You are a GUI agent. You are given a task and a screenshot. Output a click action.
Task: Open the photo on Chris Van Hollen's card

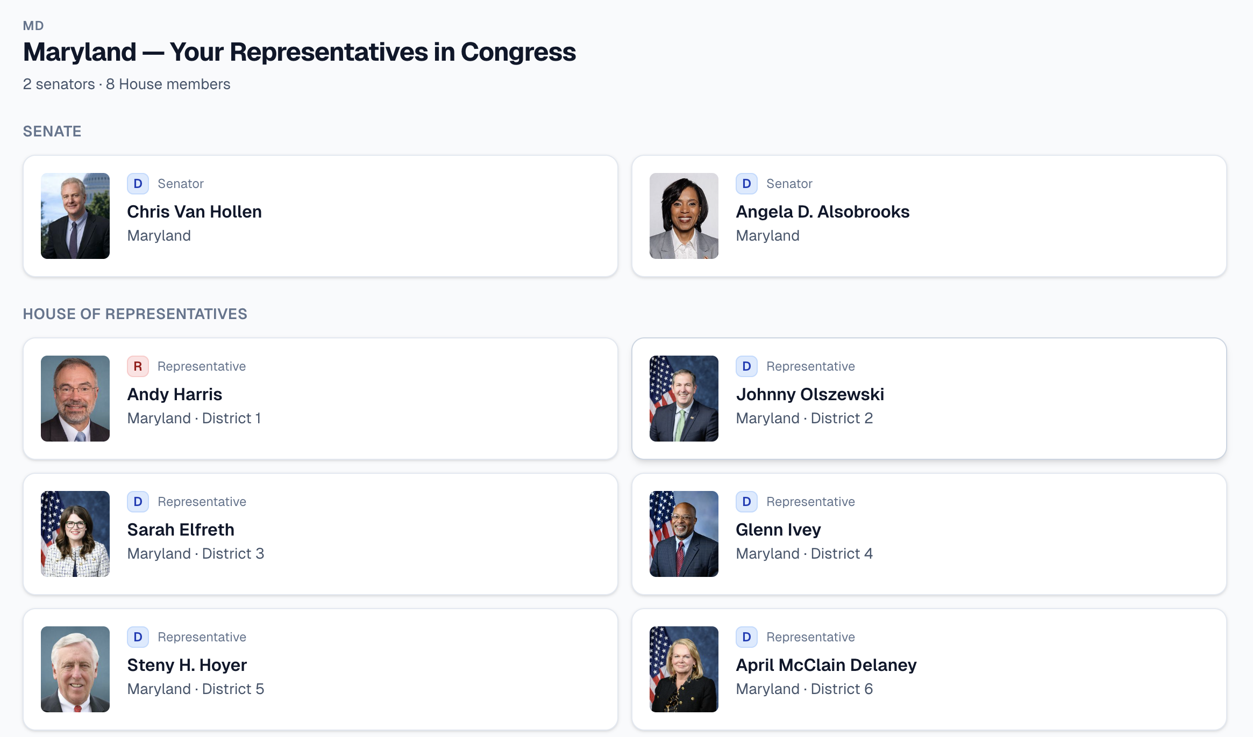point(75,216)
